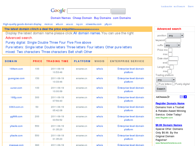Focus the Price max input field
This screenshot has height=146, width=195.
170,54
